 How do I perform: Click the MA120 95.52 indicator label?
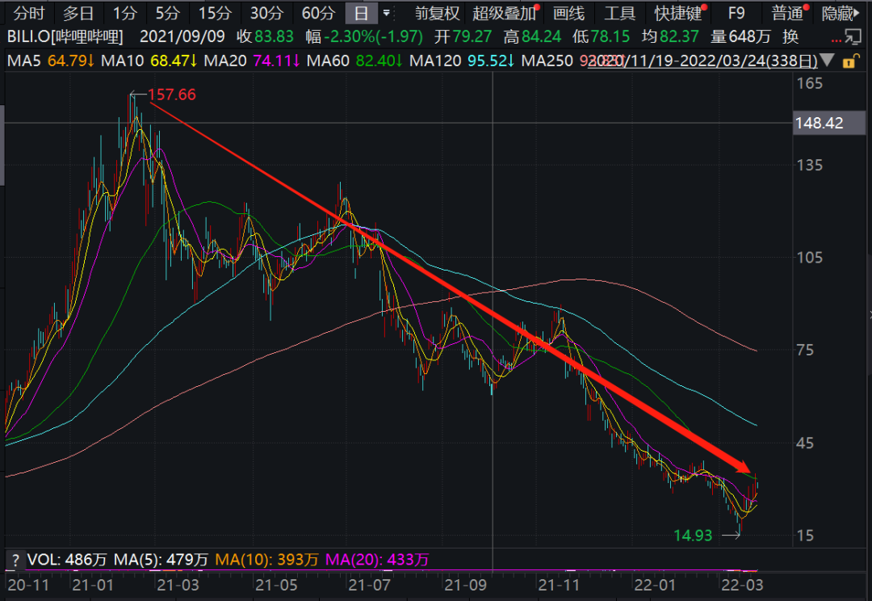[462, 61]
